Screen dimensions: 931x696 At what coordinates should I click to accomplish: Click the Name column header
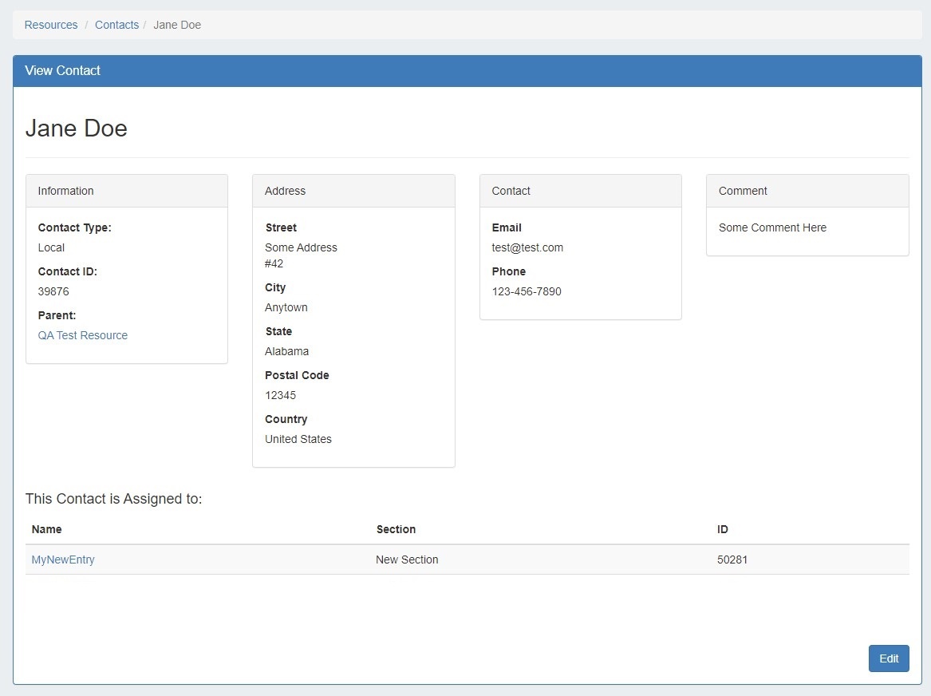click(x=47, y=529)
